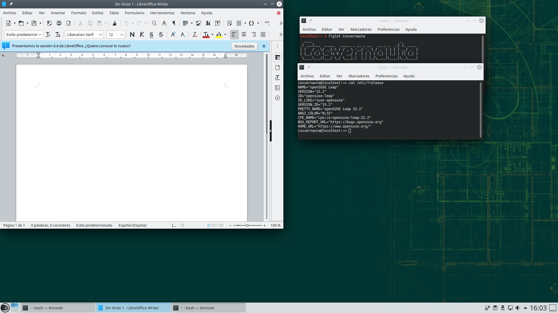Insert hyperlink icon in Writer toolbar

[267, 23]
